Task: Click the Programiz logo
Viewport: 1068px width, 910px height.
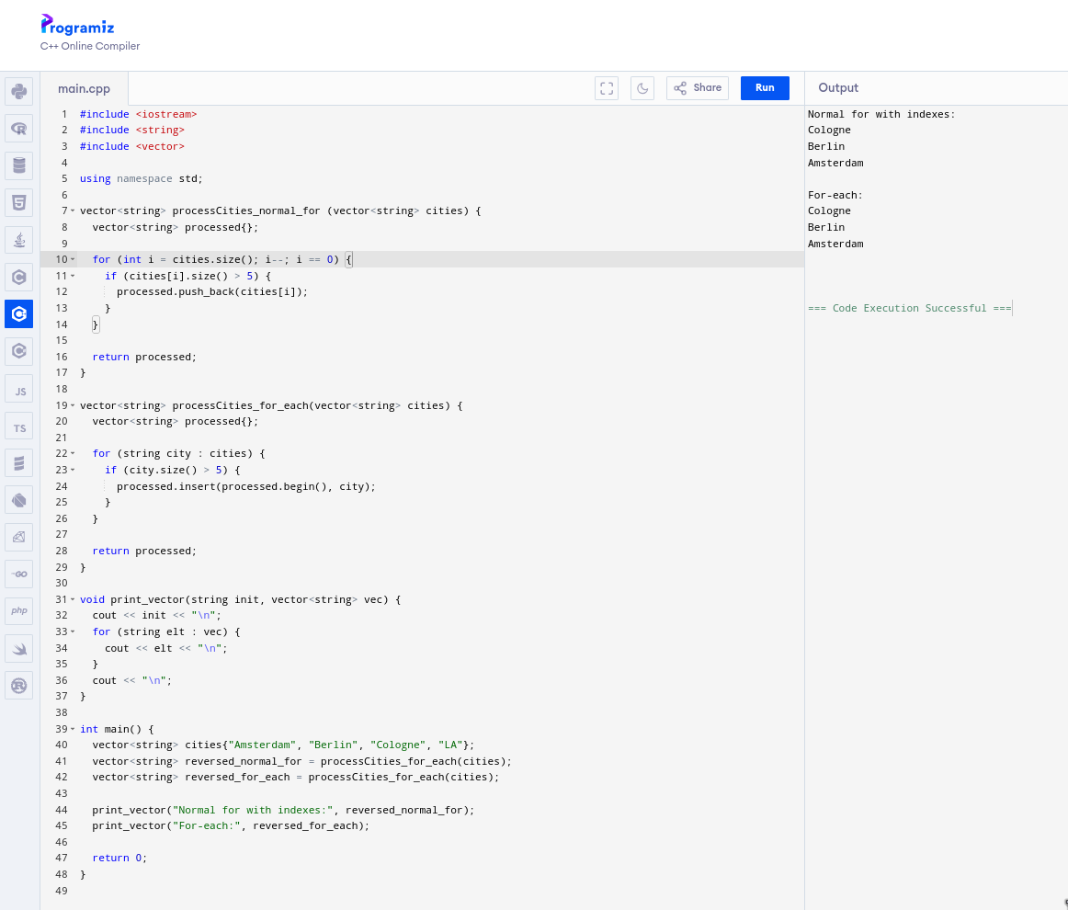Action: pyautogui.click(x=77, y=26)
